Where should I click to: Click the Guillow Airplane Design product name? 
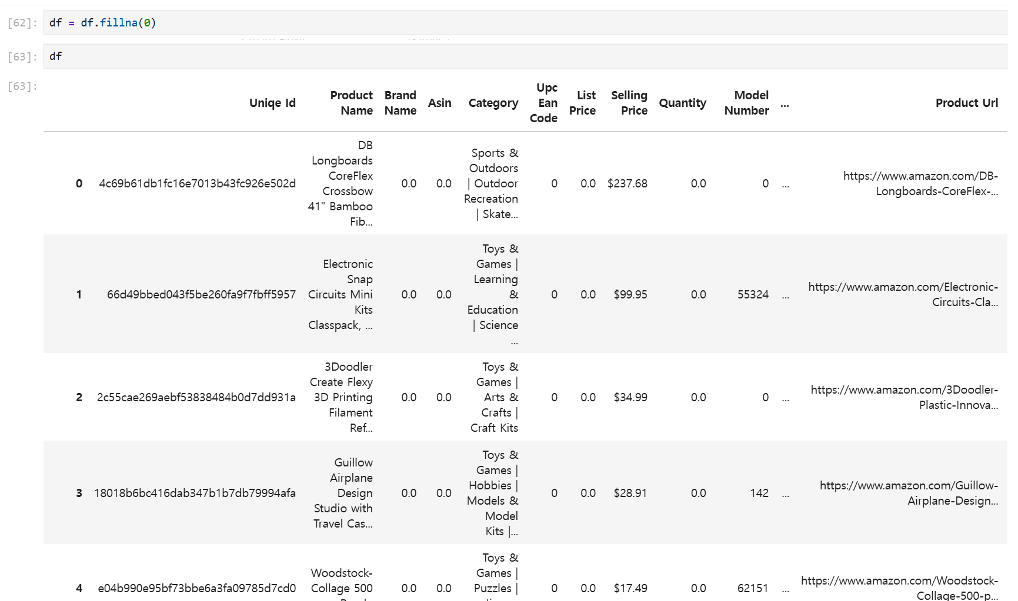tap(343, 493)
